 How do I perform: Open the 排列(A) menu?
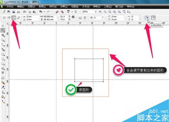pyautogui.click(x=53, y=6)
